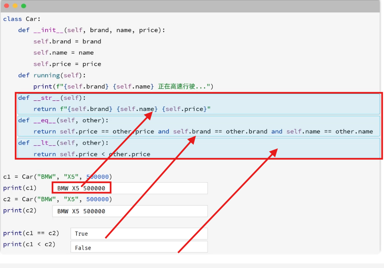The height and width of the screenshot is (268, 384).
Task: Place cursor on 'self.price = price'
Action: (67, 64)
